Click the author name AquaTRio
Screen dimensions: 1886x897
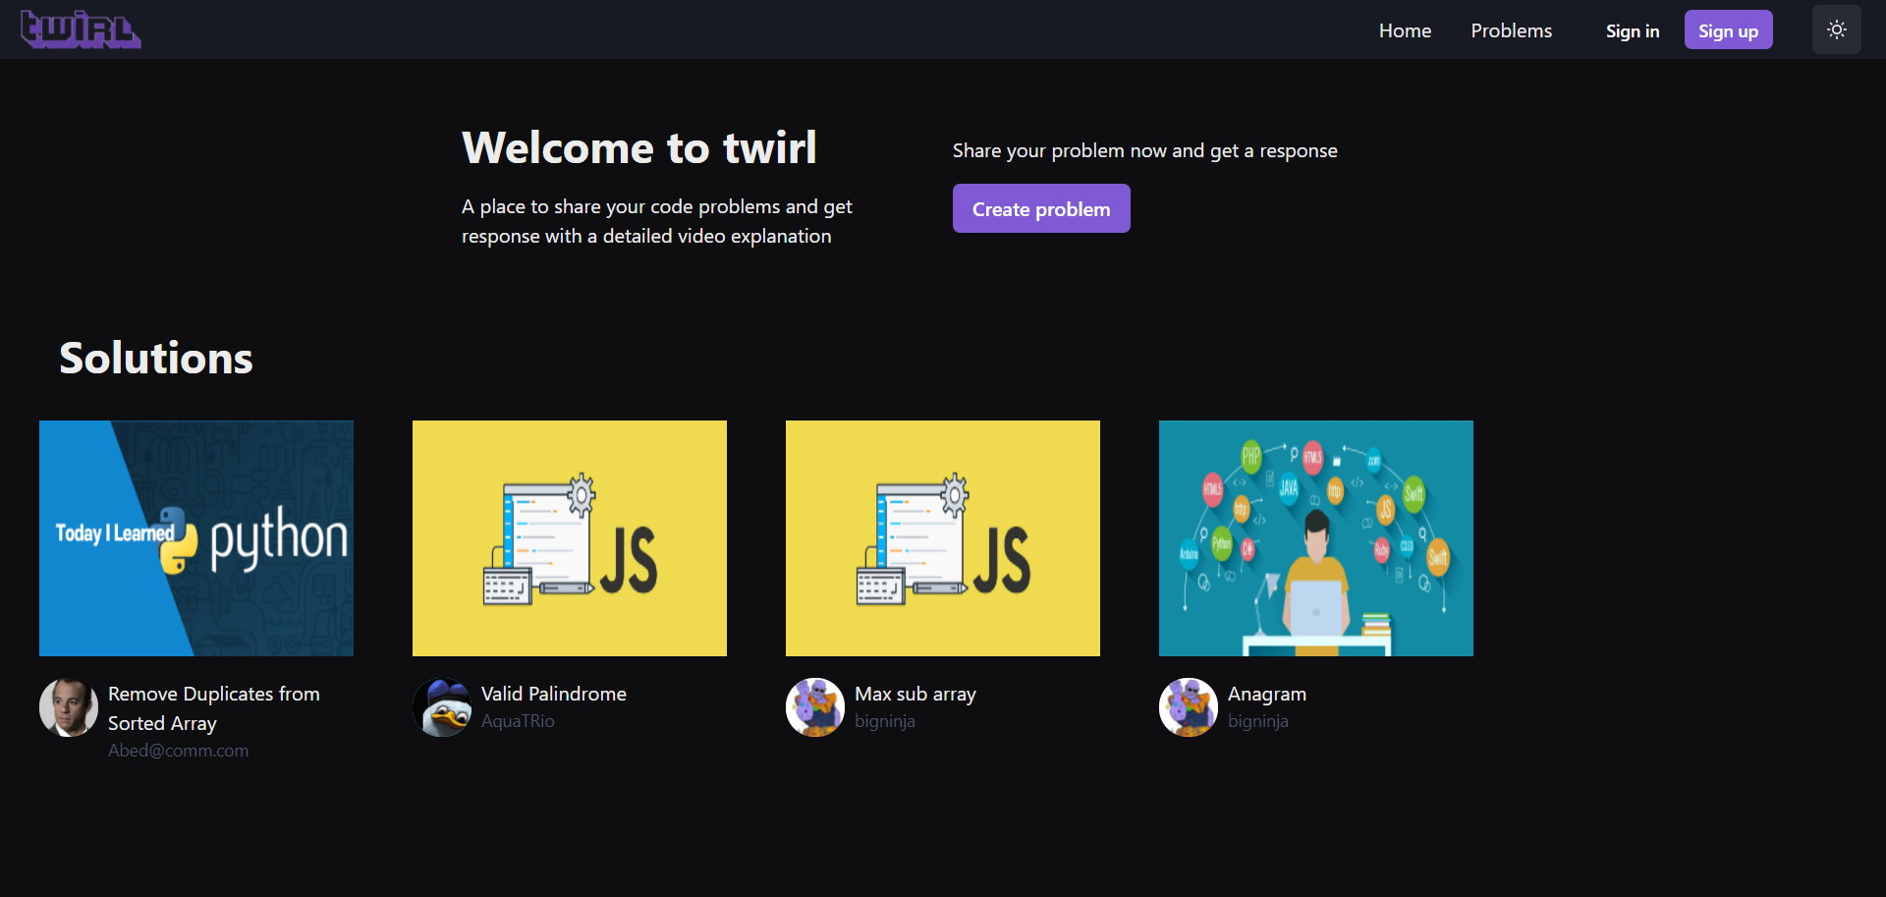517,720
